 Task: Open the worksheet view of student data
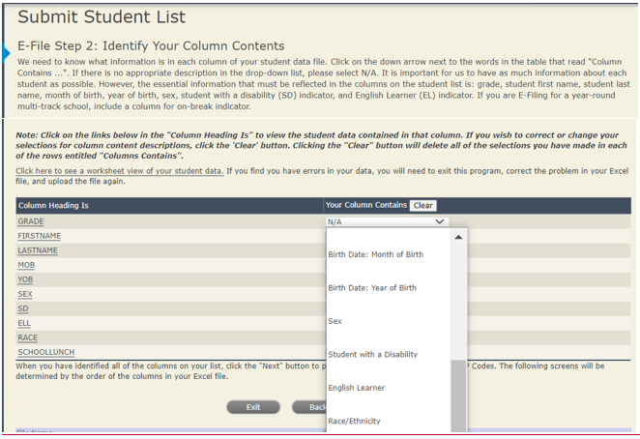click(119, 170)
